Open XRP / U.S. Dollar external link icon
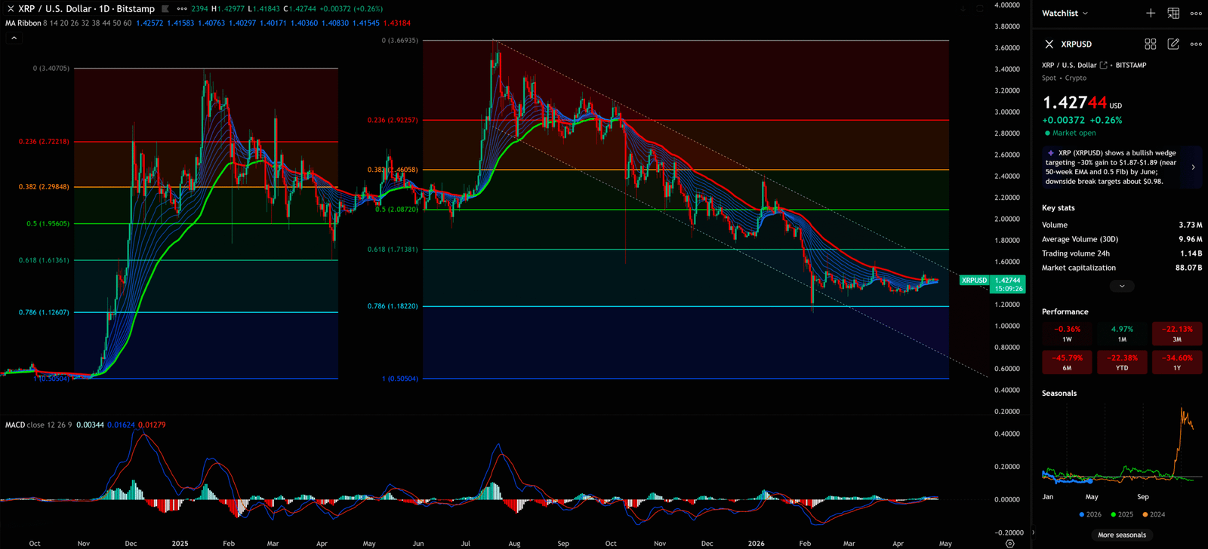1208x549 pixels. (x=1103, y=66)
